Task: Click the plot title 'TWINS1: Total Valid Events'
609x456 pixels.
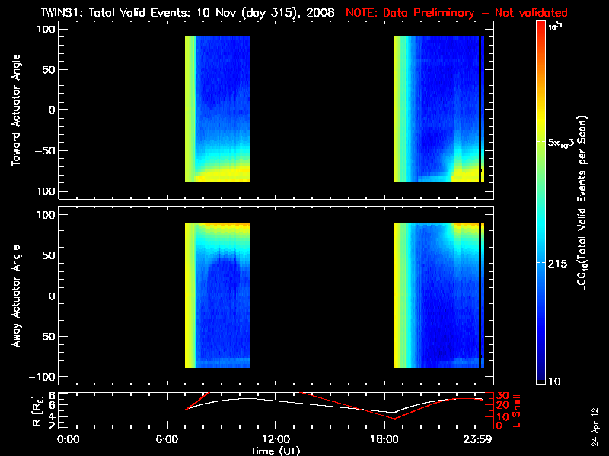Action: [x=116, y=12]
